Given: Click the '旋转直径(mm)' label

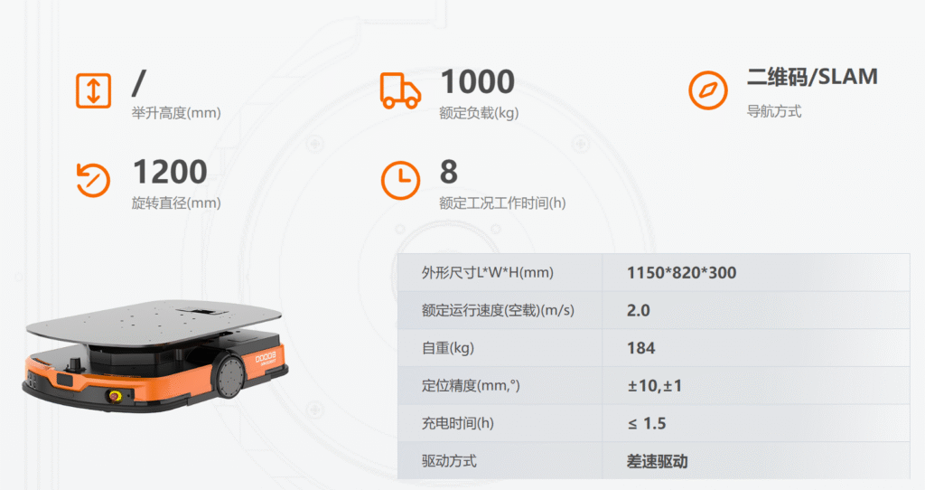Looking at the screenshot, I should click(176, 203).
